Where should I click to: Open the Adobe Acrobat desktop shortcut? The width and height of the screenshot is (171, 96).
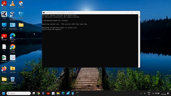coord(4,5)
